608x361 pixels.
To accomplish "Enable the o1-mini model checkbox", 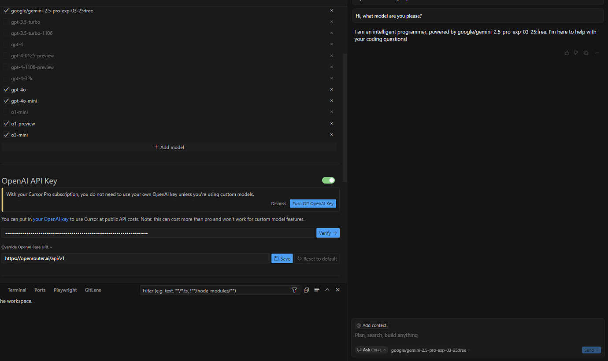I will [x=6, y=112].
